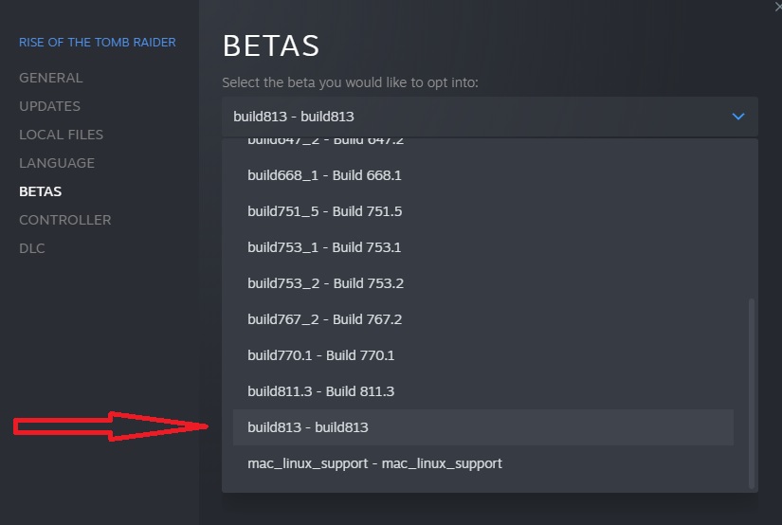Open the DLC tab
Image resolution: width=782 pixels, height=525 pixels.
(32, 248)
